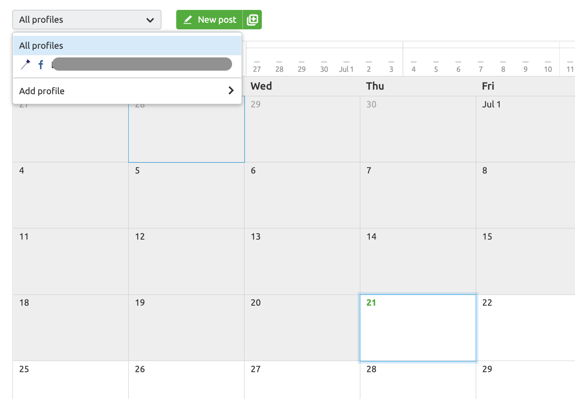Select the calendar cell for the 8th
Viewport: 575px width, 399px height.
(x=525, y=195)
